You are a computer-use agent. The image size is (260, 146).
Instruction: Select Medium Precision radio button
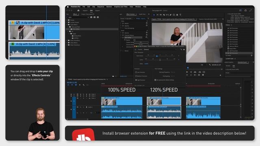(136, 76)
